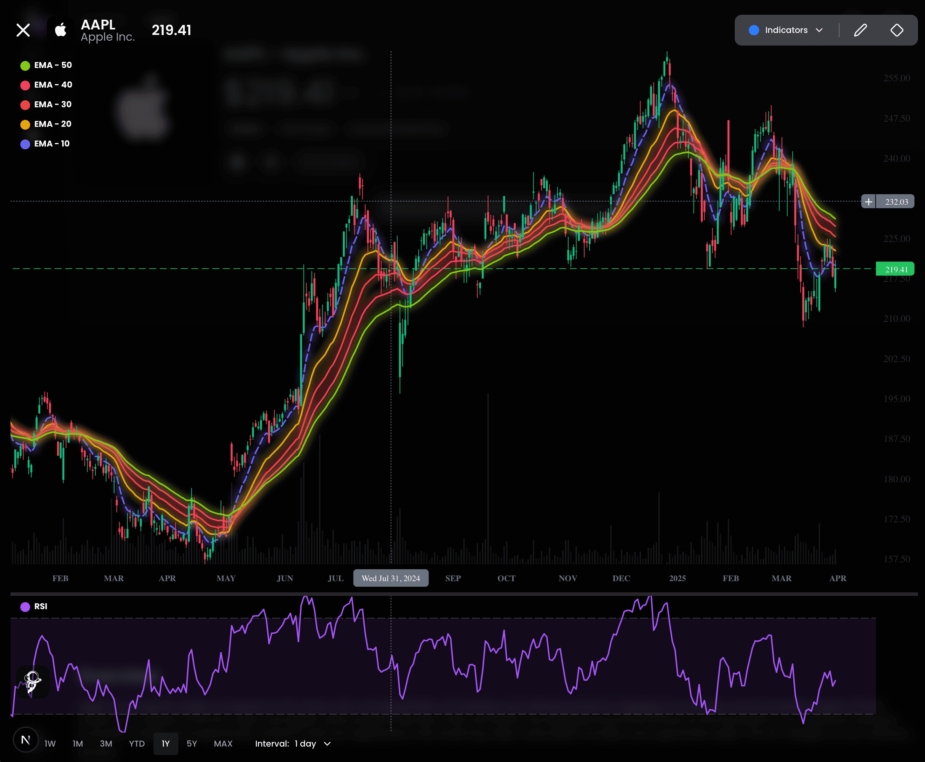Click the astronaut assistant icon
925x762 pixels.
point(33,682)
